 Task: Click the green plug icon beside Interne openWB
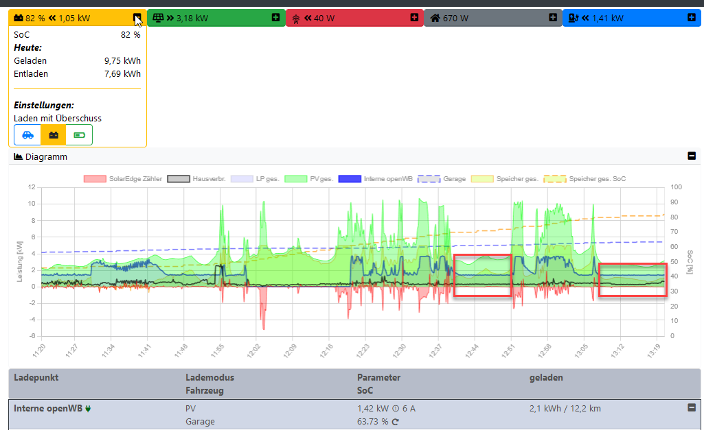(x=88, y=409)
